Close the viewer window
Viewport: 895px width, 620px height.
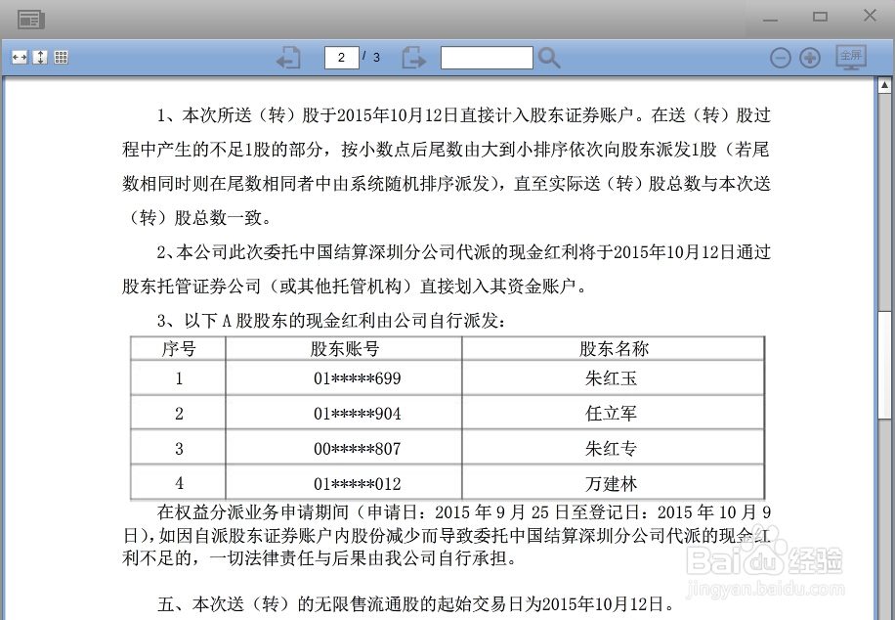tap(870, 16)
